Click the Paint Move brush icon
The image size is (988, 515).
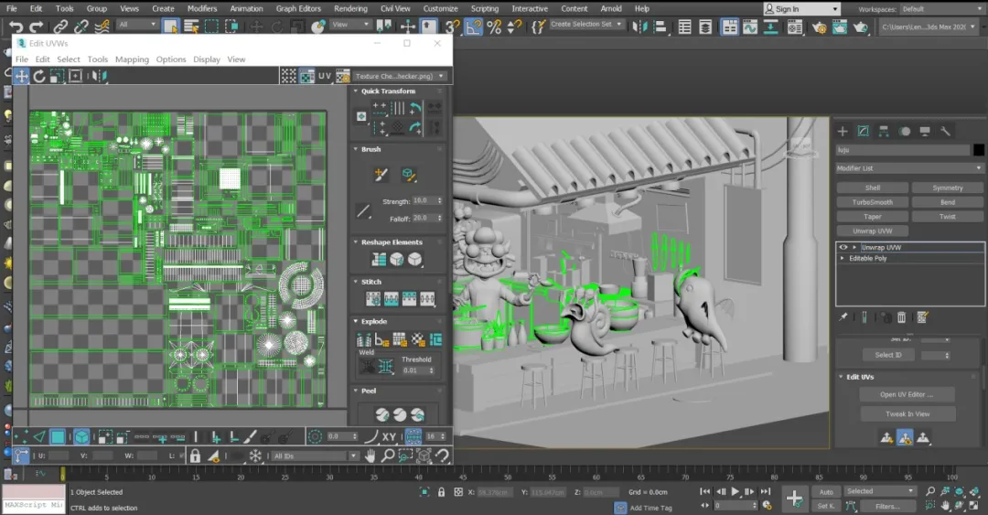coord(381,174)
